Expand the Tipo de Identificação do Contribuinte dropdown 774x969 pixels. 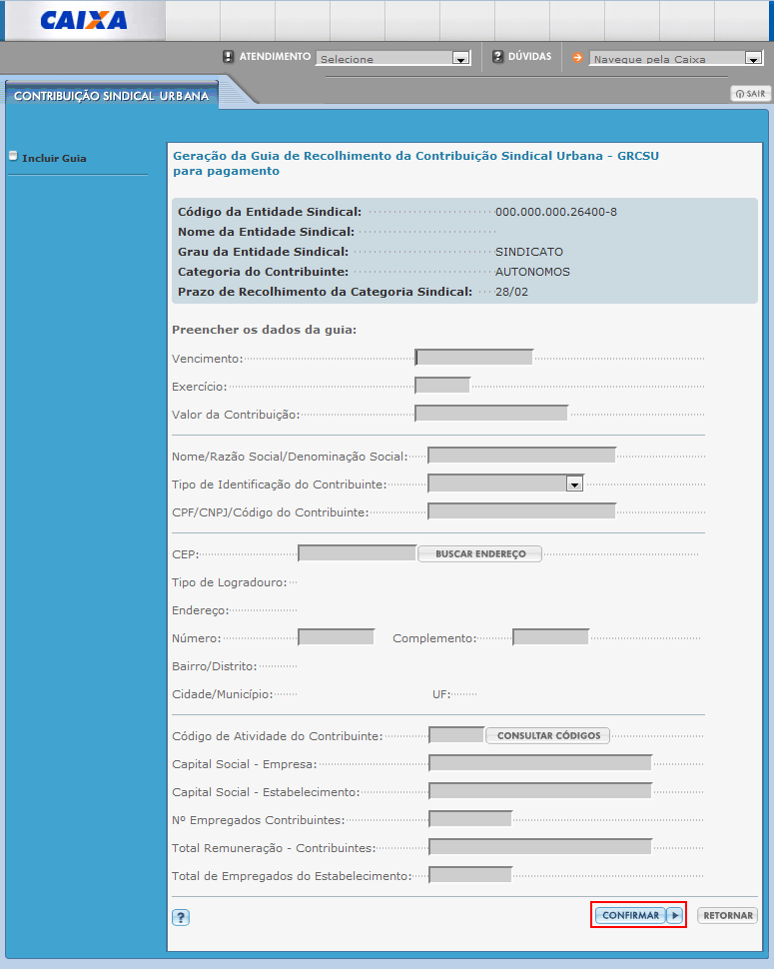click(x=505, y=484)
